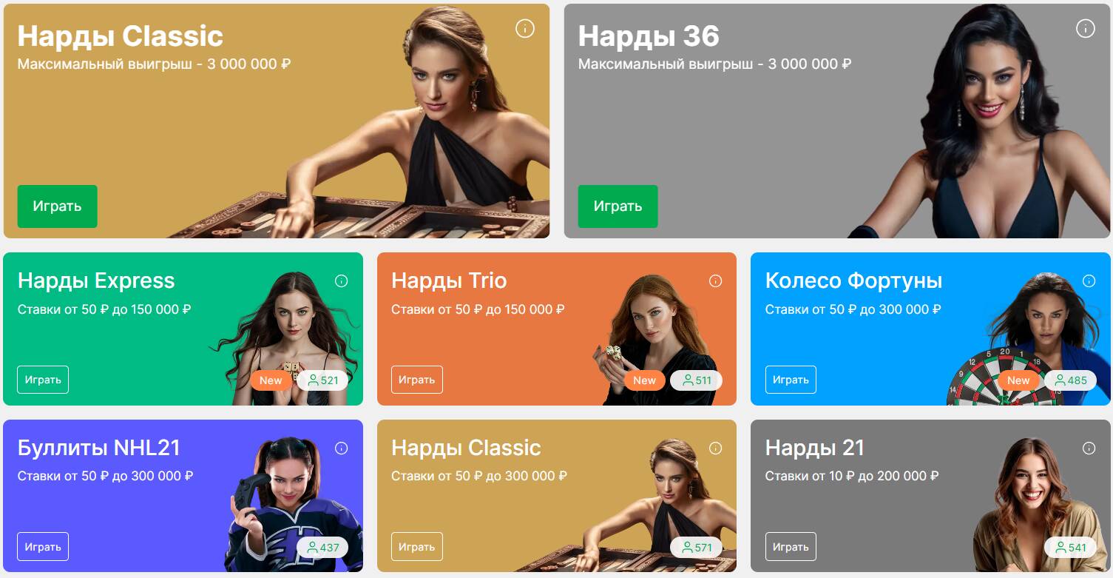1113x578 pixels.
Task: Click info icon on Нарды Trio card
Action: pyautogui.click(x=715, y=281)
